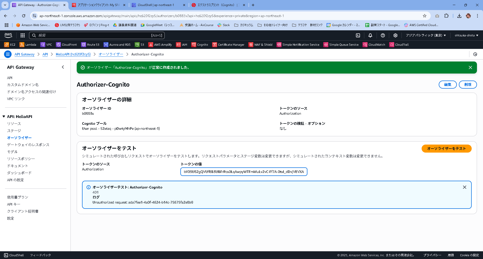483x259 pixels.
Task: Open the page info panel icon in breadcrumb bar
Action: [x=475, y=54]
